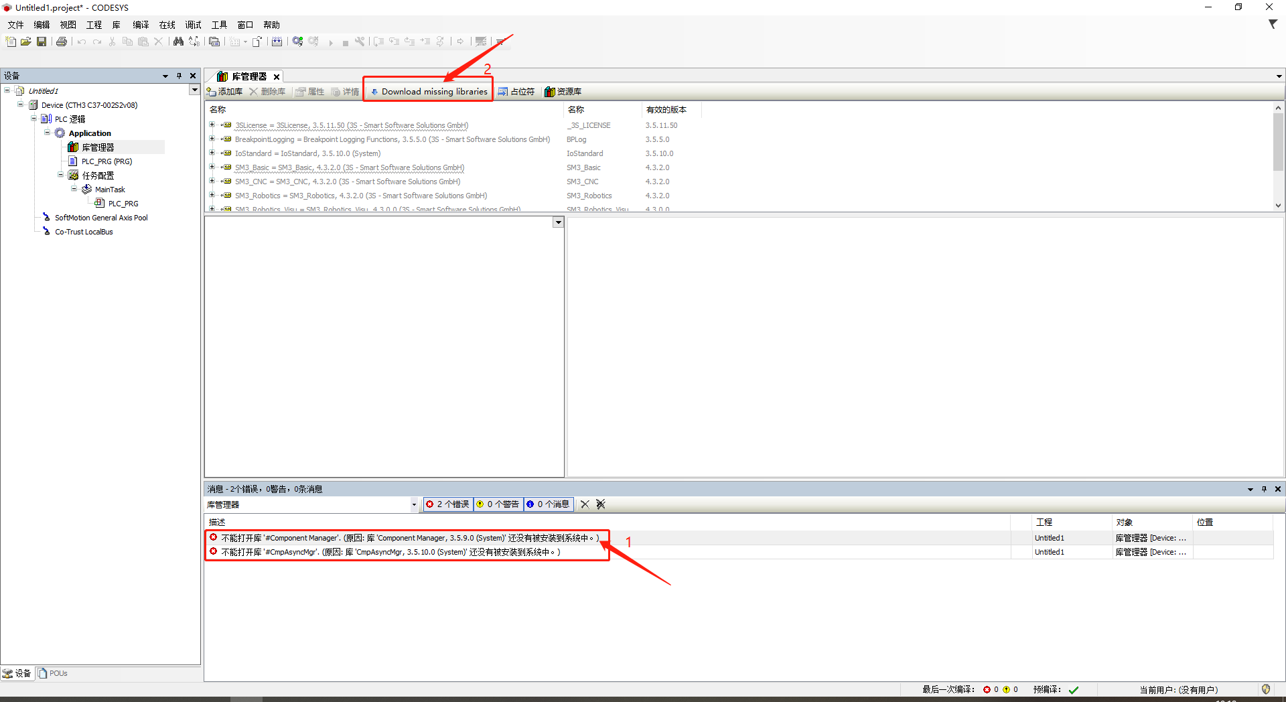The image size is (1286, 702).
Task: Open the 帮助 menu
Action: [x=271, y=25]
